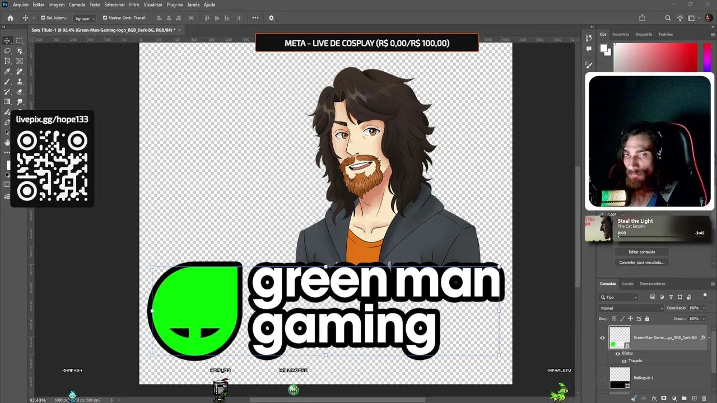Screen dimensions: 717x403
Task: Filter for pixel layers icon
Action: (x=653, y=297)
